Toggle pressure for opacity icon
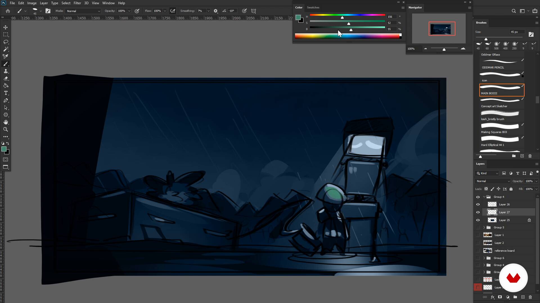This screenshot has height=303, width=540. 137,11
